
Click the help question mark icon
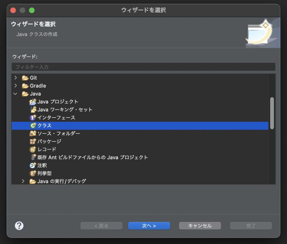pos(19,226)
